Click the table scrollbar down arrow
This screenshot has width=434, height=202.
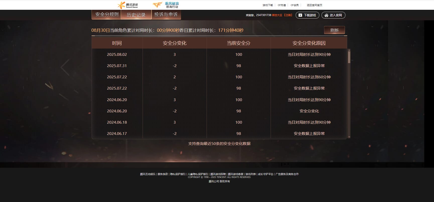[349, 137]
